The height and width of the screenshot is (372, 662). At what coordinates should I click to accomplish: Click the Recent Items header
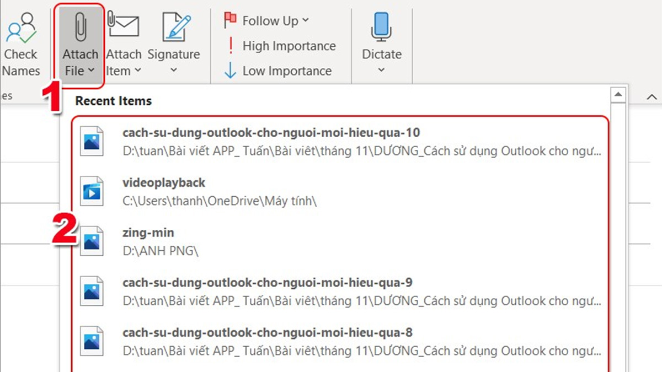point(113,101)
